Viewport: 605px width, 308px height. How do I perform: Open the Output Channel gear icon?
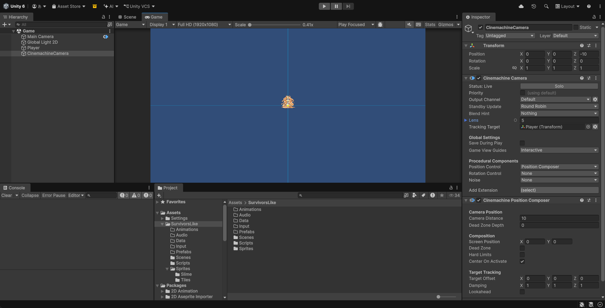[595, 99]
